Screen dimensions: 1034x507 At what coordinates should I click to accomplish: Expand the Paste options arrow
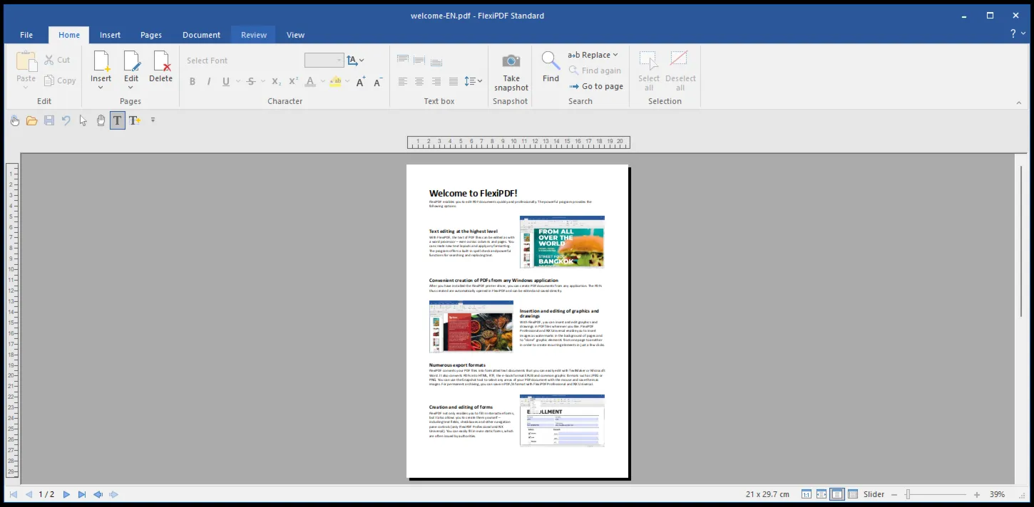tap(26, 87)
